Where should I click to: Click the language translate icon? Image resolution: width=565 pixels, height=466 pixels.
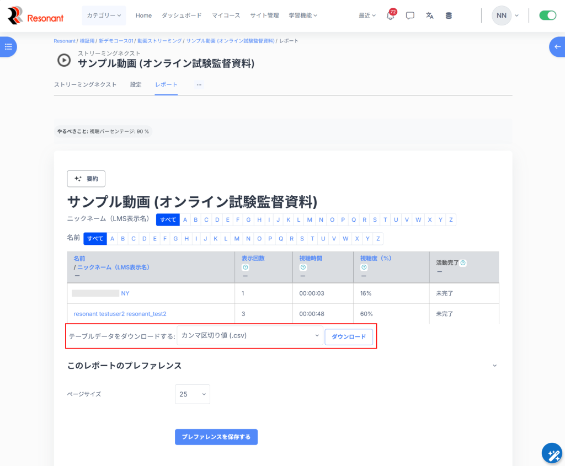pos(429,16)
